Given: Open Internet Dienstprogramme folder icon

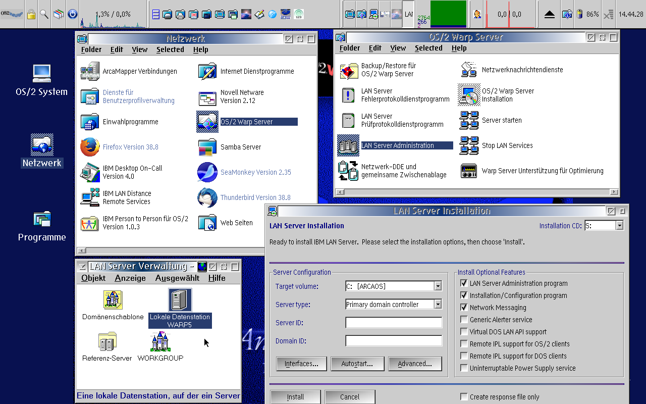Looking at the screenshot, I should [207, 71].
